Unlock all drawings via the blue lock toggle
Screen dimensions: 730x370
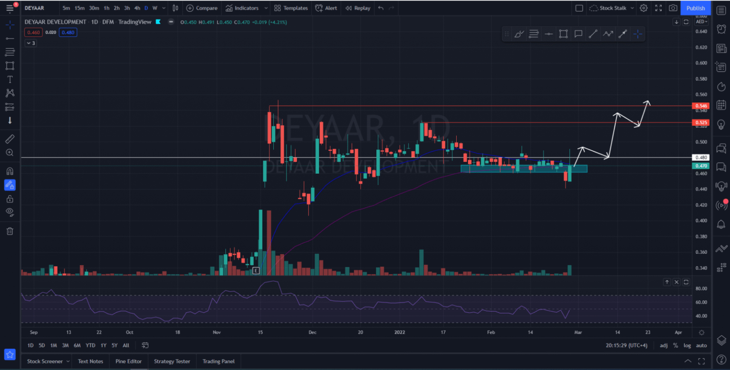pyautogui.click(x=10, y=185)
